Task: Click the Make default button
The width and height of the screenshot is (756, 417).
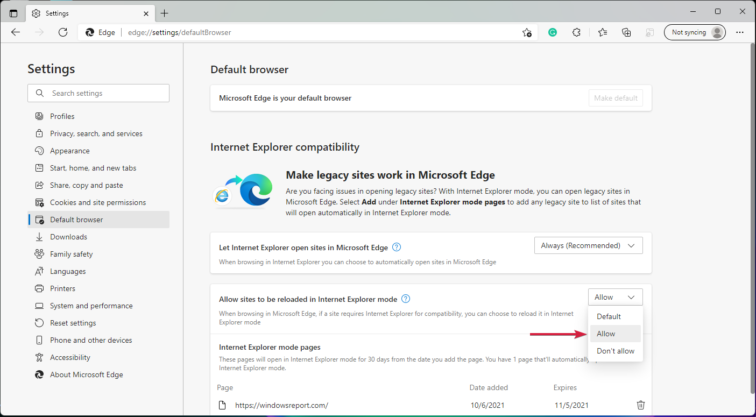Action: [x=616, y=97]
